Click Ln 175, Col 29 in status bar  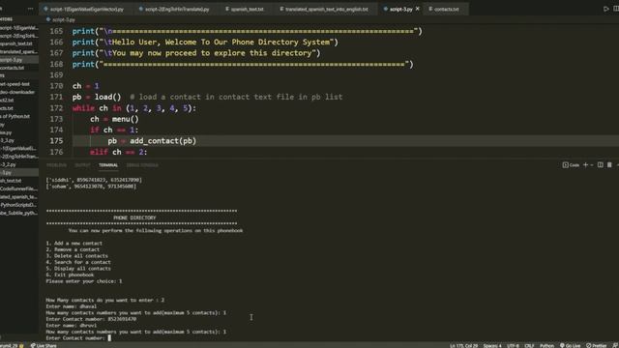(x=463, y=345)
